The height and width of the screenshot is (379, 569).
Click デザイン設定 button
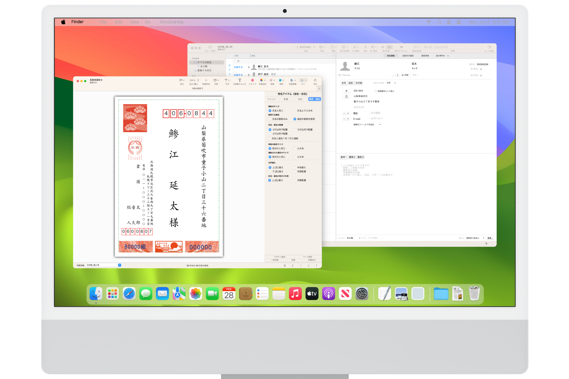(x=280, y=257)
